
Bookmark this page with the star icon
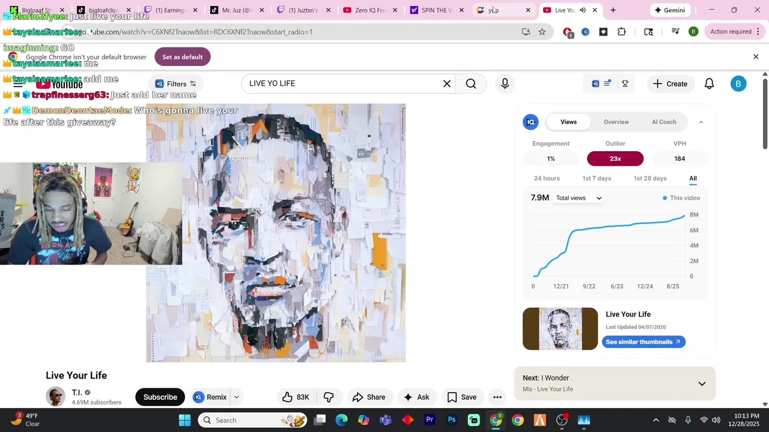[x=542, y=32]
